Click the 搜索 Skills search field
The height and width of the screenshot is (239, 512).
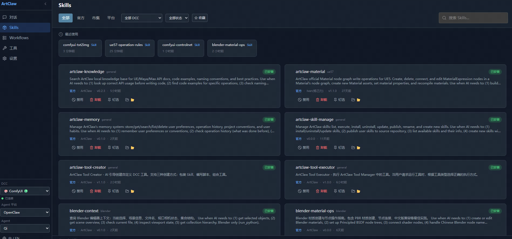coord(473,18)
